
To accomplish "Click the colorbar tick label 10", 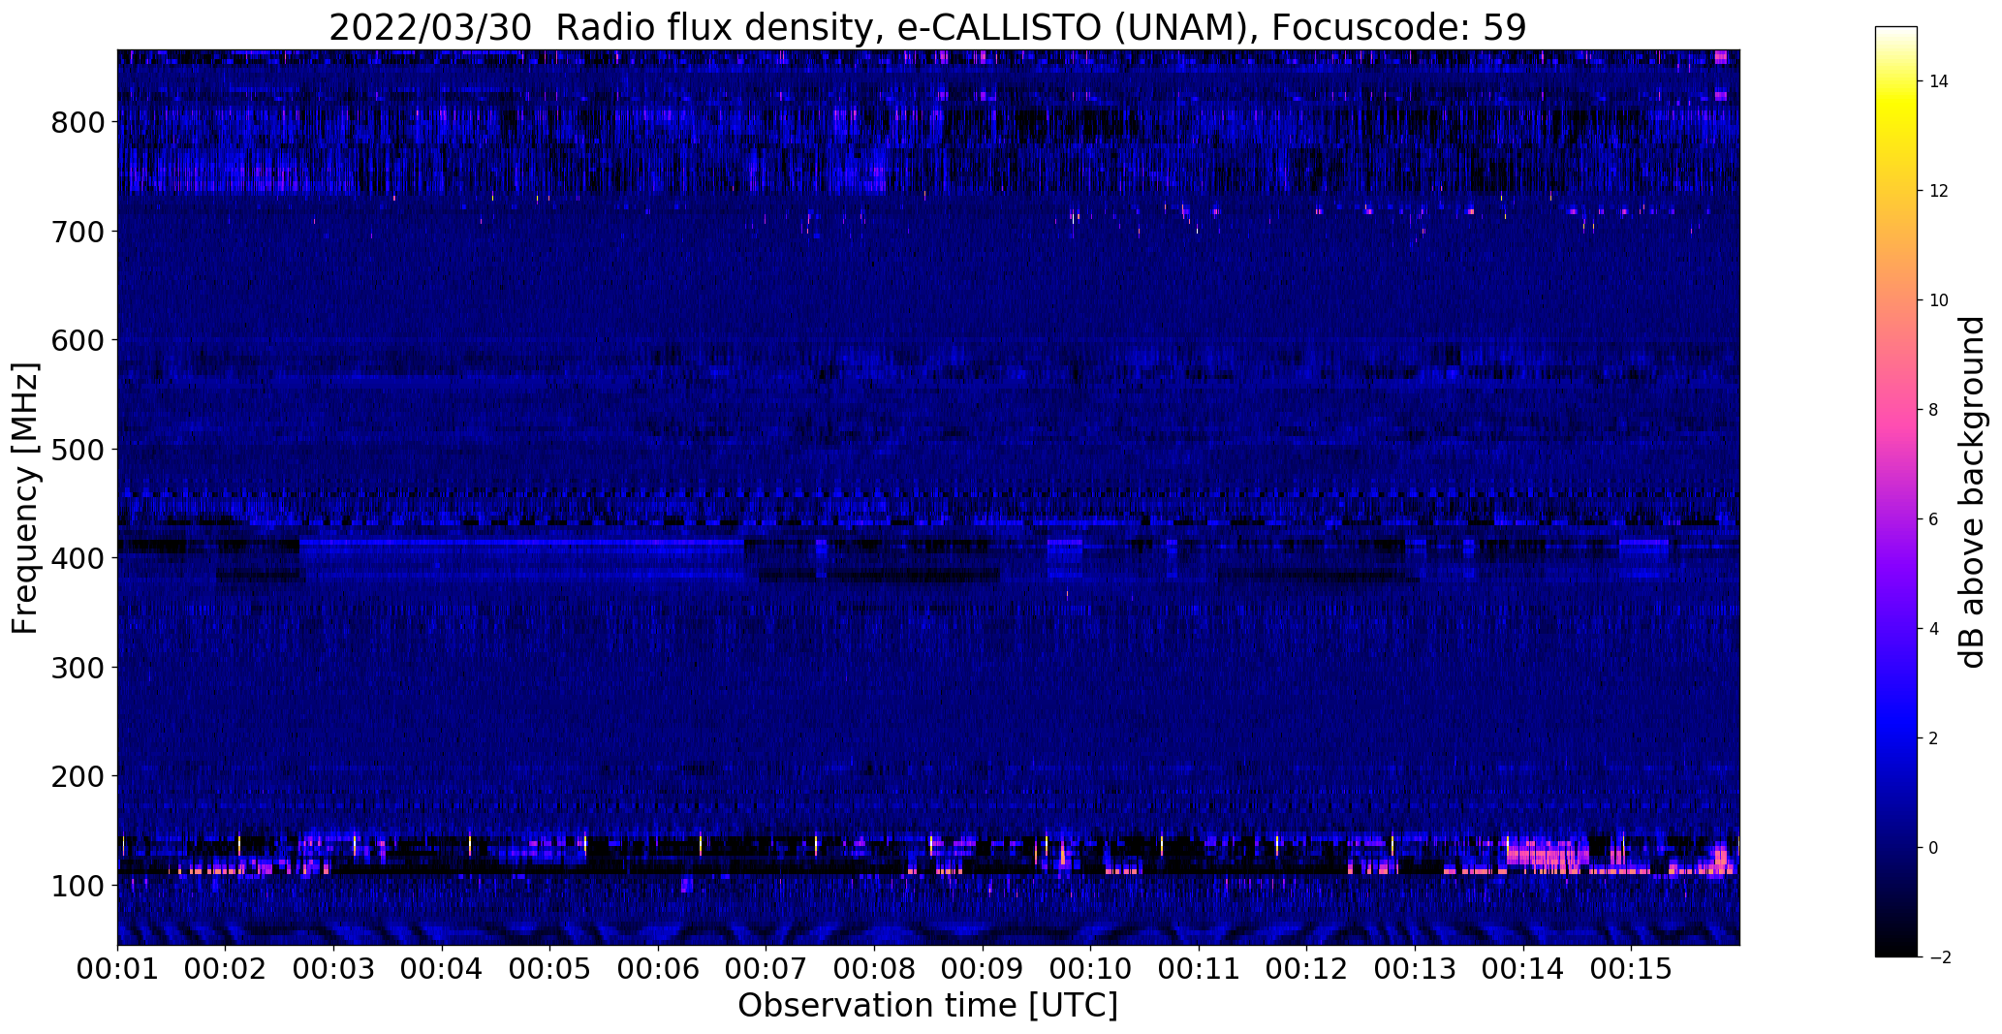I will [x=1939, y=300].
